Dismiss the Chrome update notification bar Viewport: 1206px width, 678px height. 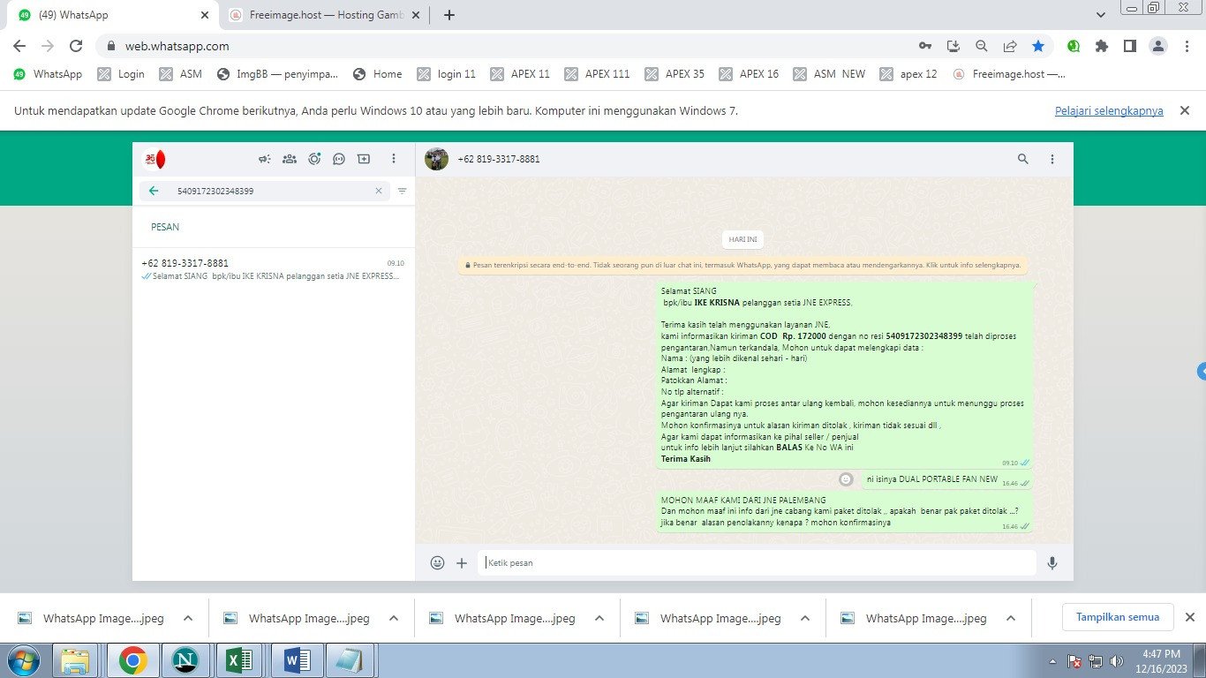pyautogui.click(x=1185, y=110)
